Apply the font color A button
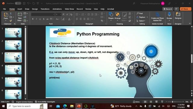 point(69,19)
